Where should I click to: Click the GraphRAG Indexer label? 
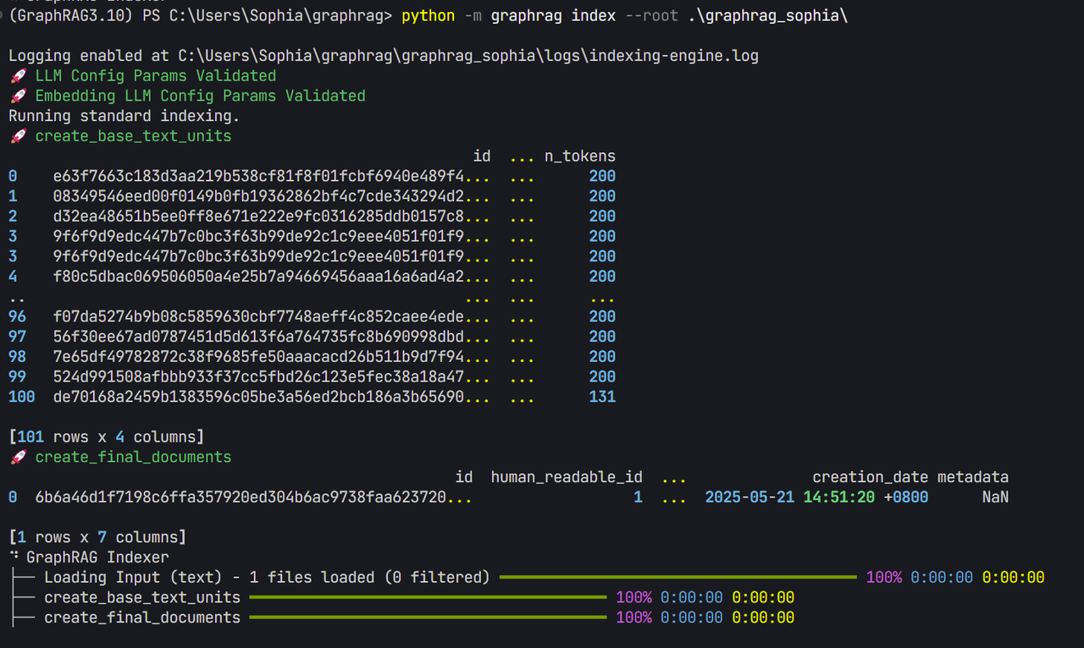(x=97, y=557)
